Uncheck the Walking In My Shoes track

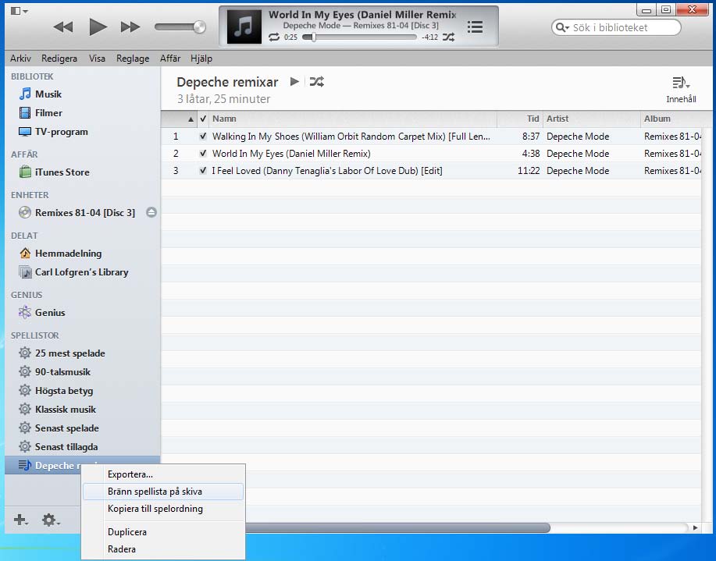pyautogui.click(x=203, y=136)
